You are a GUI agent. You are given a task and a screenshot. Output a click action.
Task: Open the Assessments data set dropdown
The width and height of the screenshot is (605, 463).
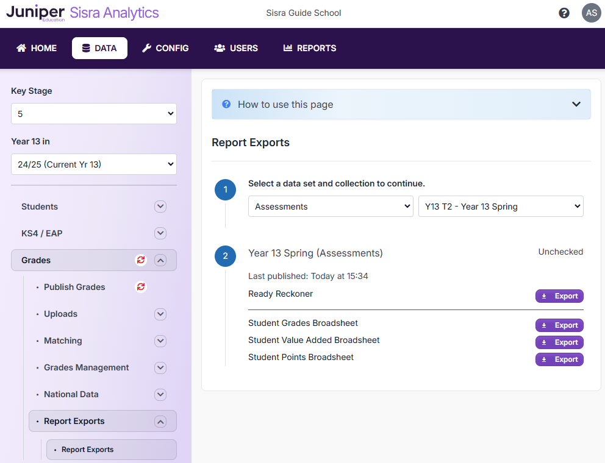[331, 207]
